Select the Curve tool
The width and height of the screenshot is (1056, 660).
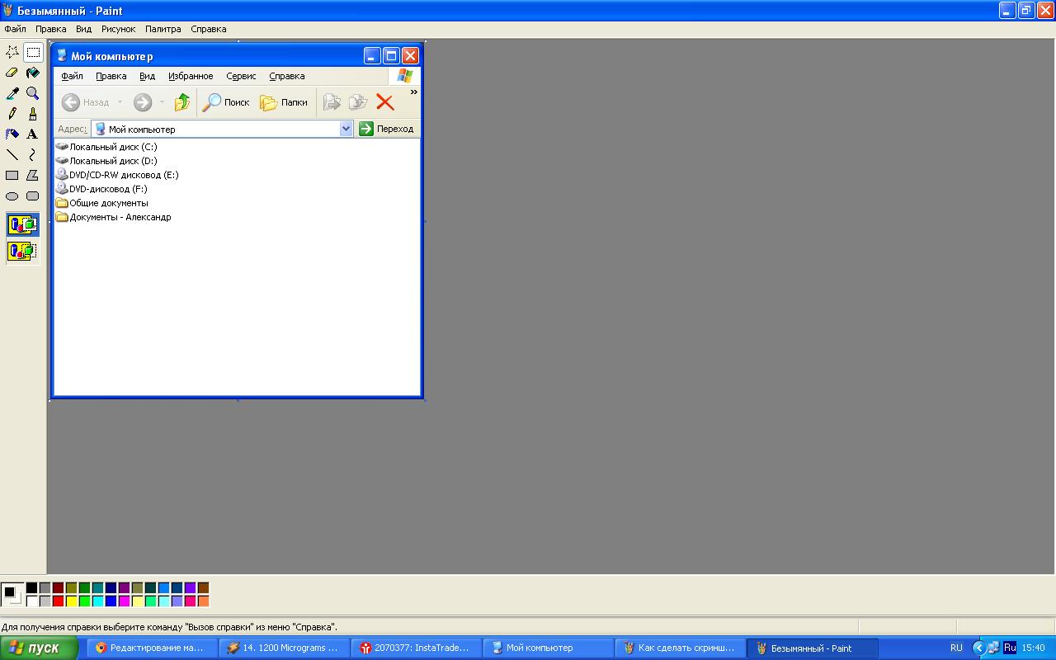tap(33, 154)
